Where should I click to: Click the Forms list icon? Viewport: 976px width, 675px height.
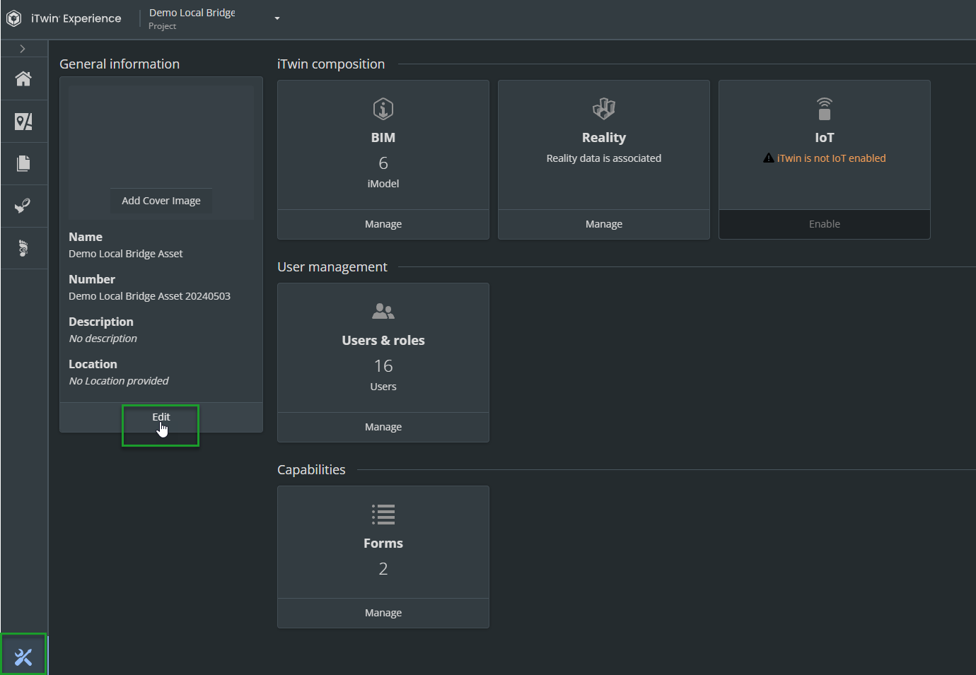(383, 514)
